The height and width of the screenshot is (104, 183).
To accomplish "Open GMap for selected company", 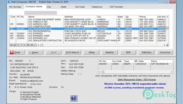I will coord(92,52).
